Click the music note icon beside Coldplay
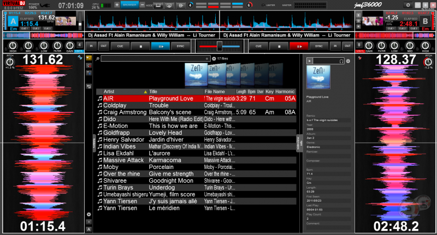The width and height of the screenshot is (437, 235). click(99, 105)
